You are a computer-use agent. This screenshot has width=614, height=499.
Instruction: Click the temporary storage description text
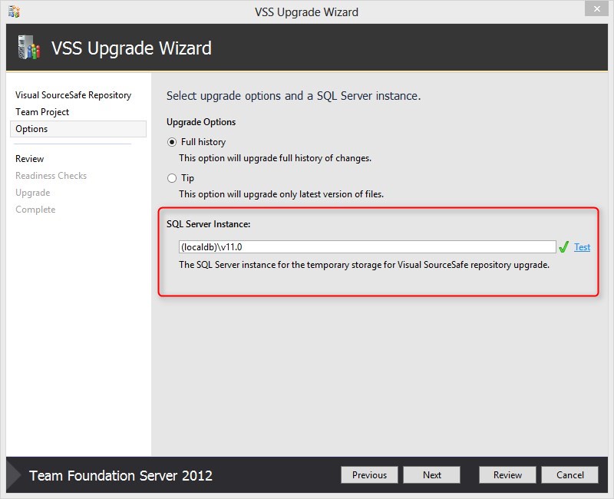(x=364, y=265)
